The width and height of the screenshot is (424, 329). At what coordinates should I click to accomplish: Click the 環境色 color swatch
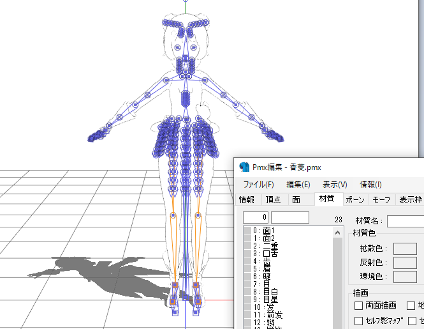click(405, 277)
